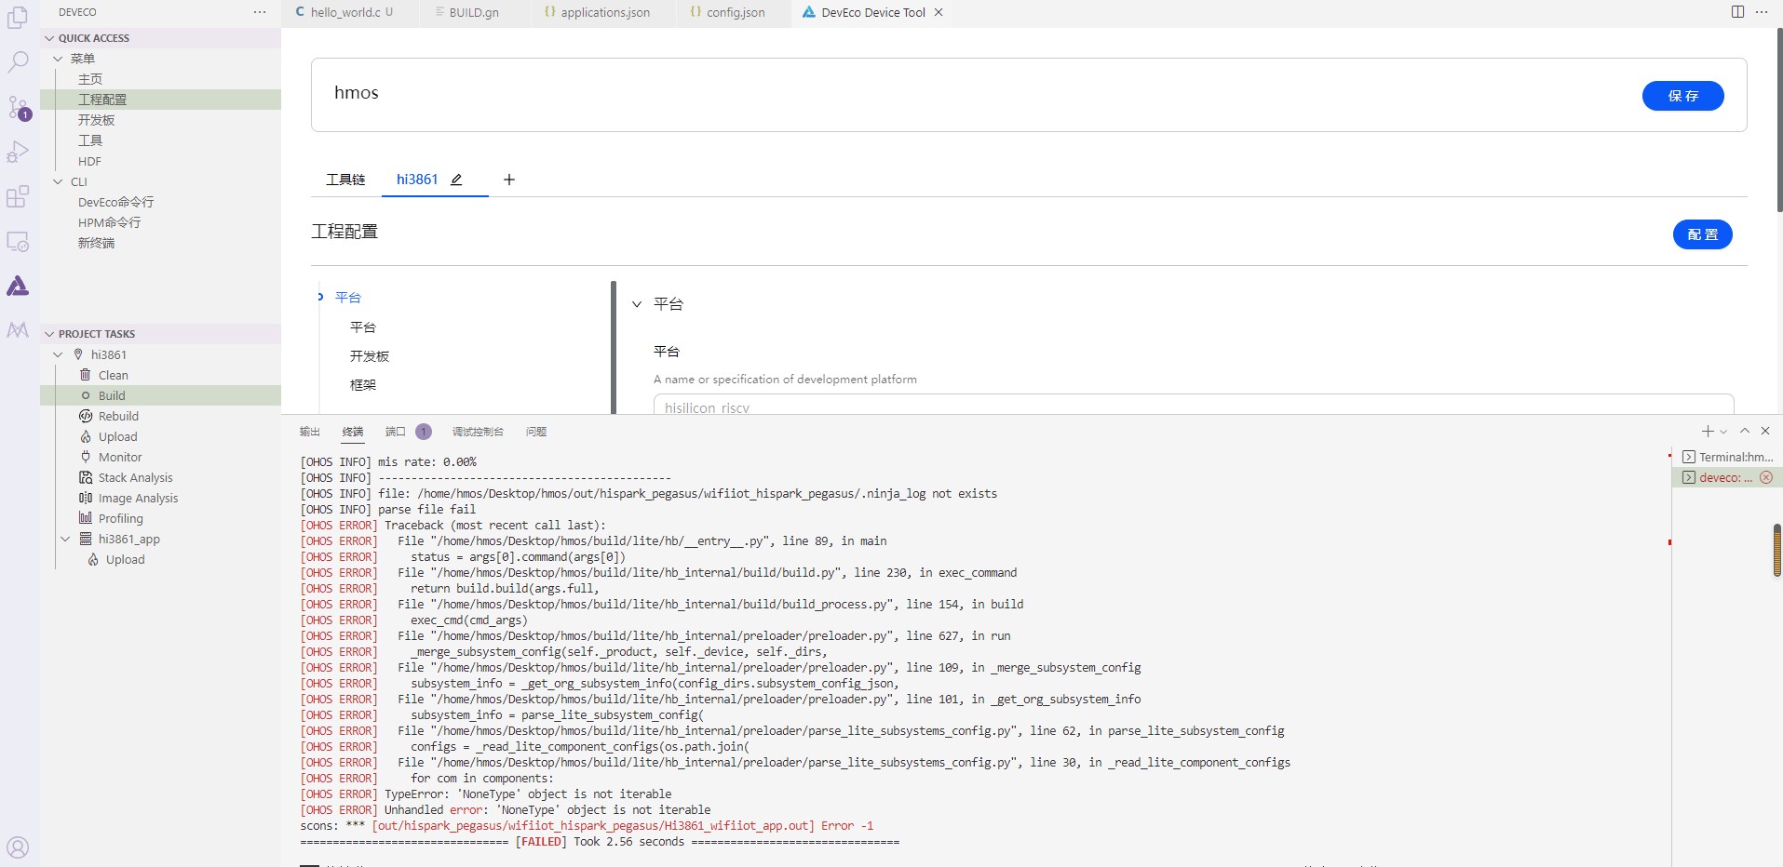Switch to 调试控制台 panel tab

pos(478,432)
